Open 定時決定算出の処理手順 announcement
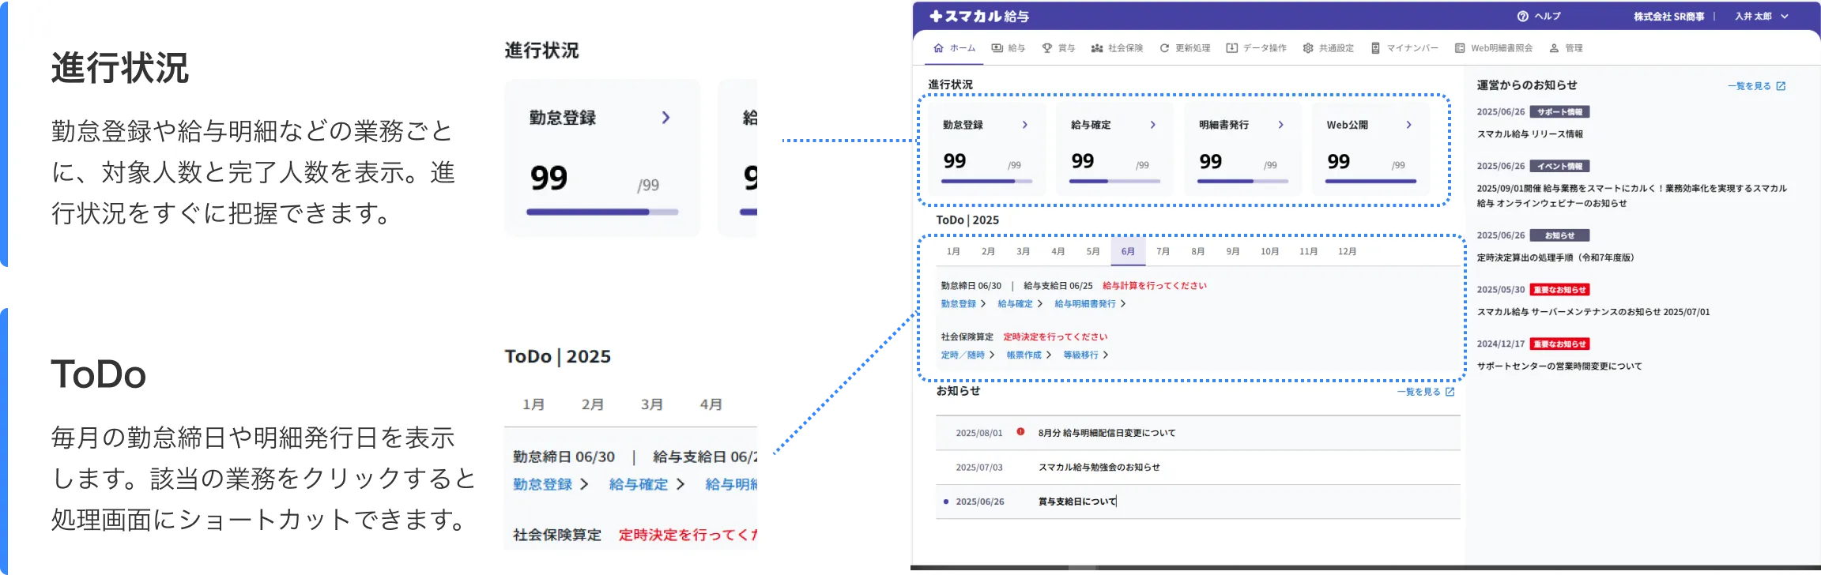 (x=1555, y=257)
